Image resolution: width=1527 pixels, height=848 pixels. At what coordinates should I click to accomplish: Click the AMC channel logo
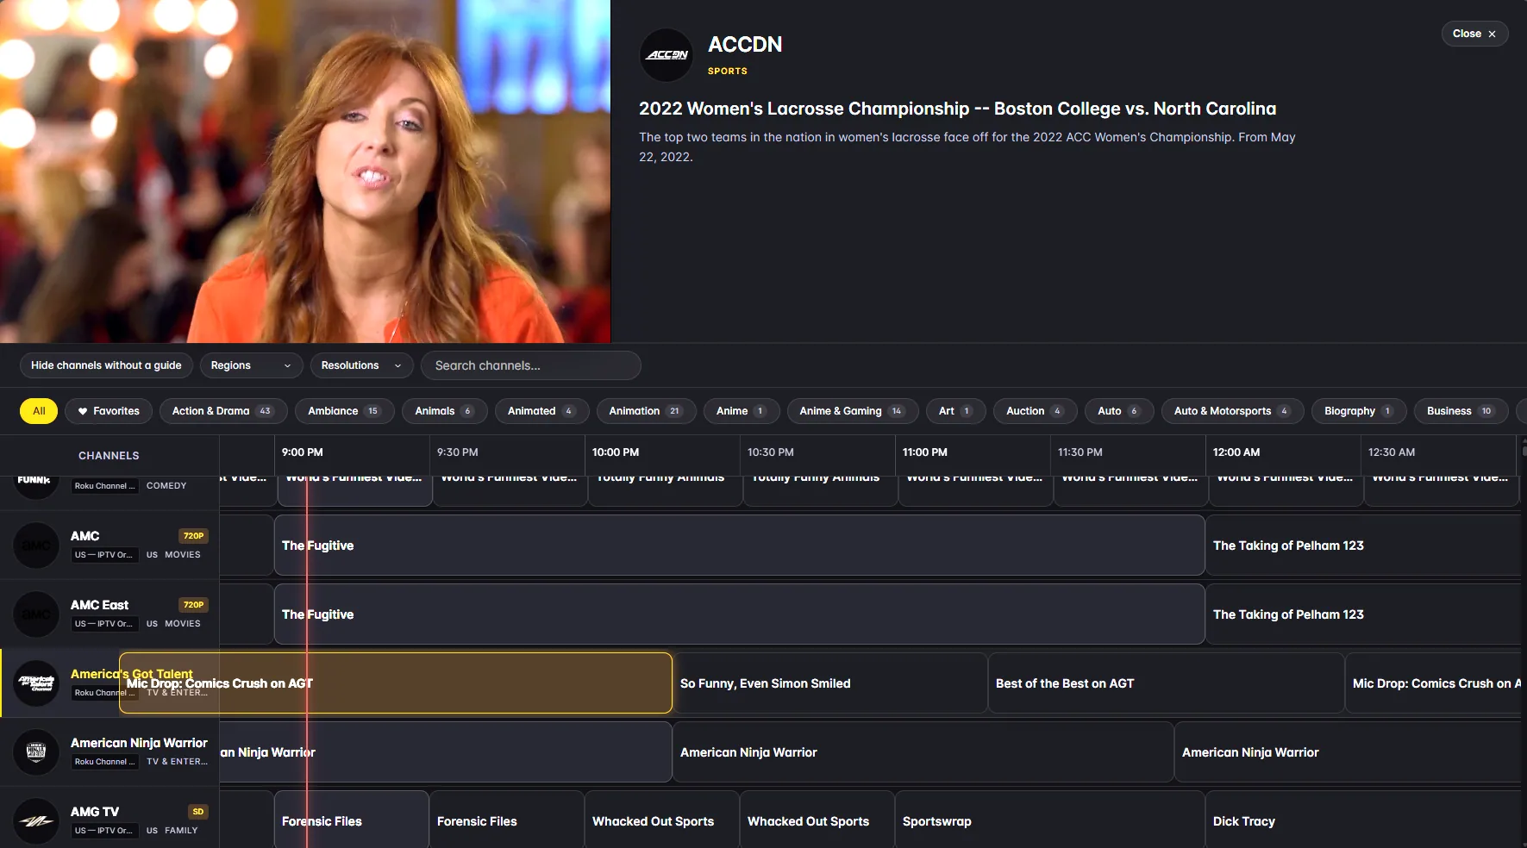point(36,546)
